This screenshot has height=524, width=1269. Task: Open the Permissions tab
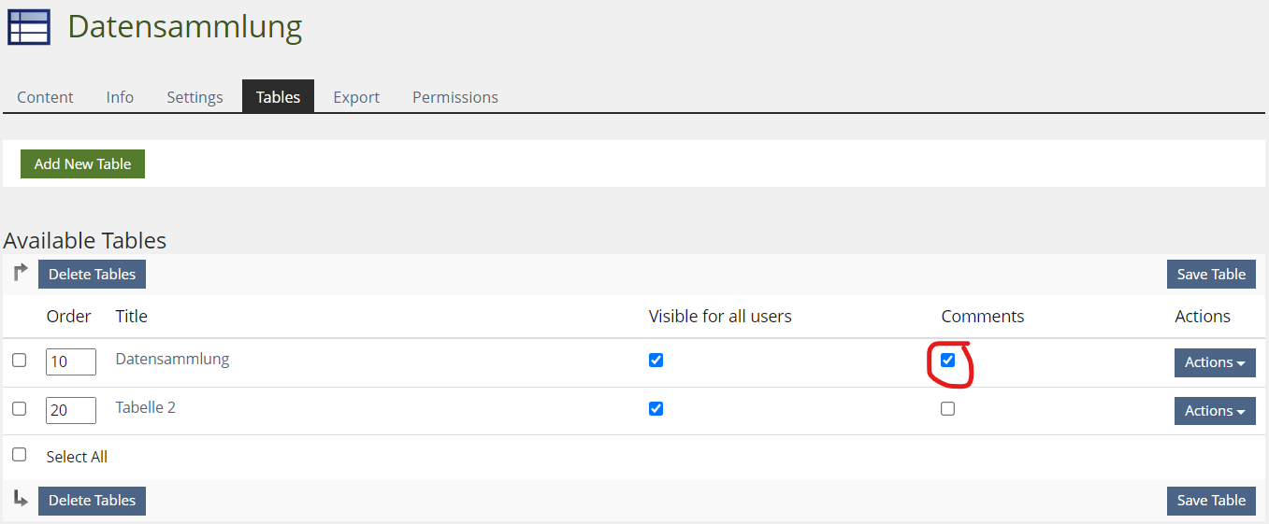pyautogui.click(x=455, y=97)
